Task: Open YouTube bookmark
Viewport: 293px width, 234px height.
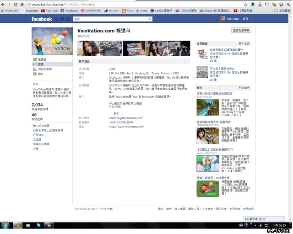Action: click(49, 11)
